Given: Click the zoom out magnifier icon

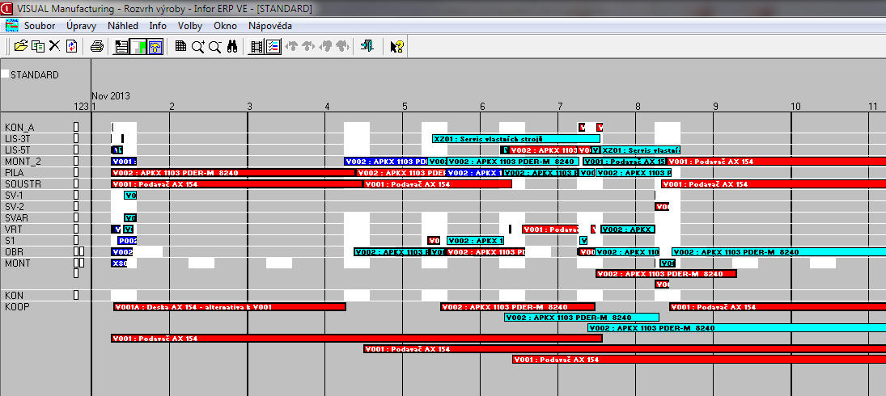Looking at the screenshot, I should [x=214, y=46].
